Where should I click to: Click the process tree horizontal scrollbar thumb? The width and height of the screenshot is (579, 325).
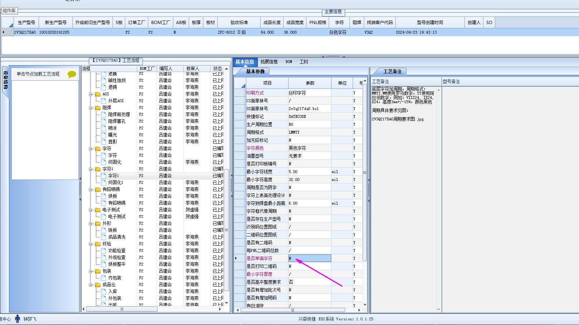(x=122, y=309)
